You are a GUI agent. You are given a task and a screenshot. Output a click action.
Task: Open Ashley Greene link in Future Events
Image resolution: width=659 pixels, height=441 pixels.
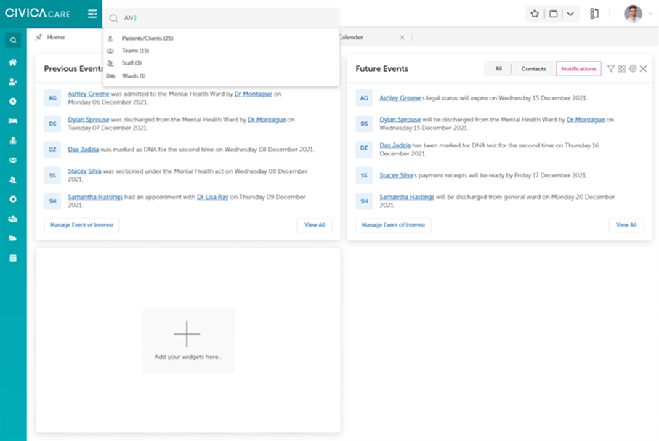coord(400,98)
